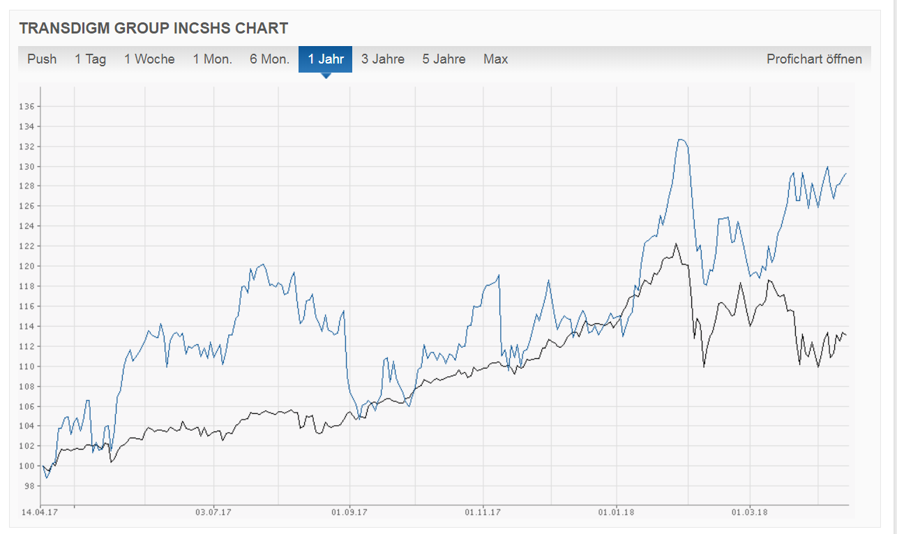Click the TRANSDIGM GROUP INCSHS CHART heading
Viewport: 897px width, 534px height.
pyautogui.click(x=153, y=29)
